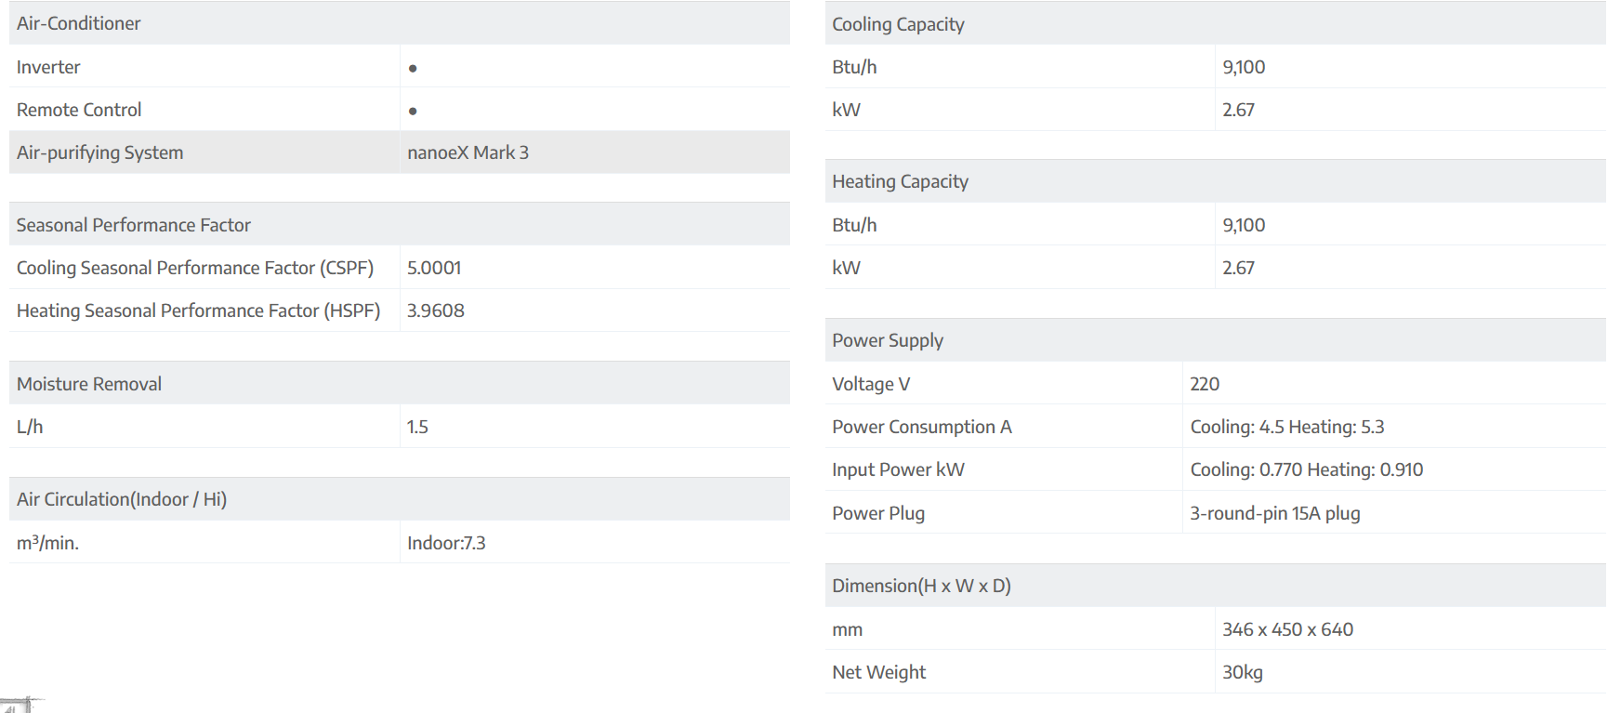Click the CSPF value 5.0001
Viewport: 1621px width, 713px height.
click(x=434, y=268)
